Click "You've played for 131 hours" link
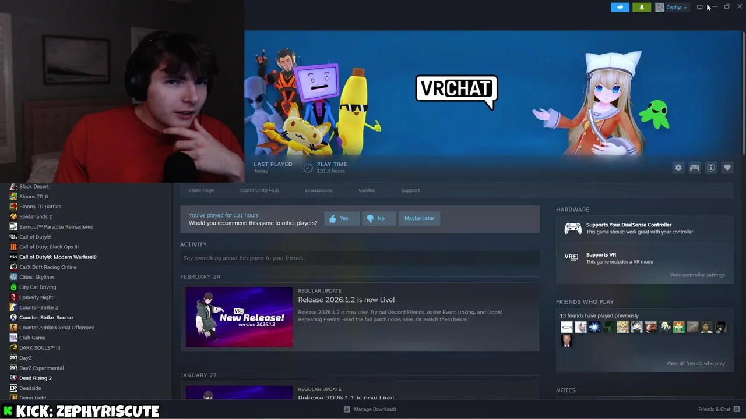This screenshot has height=419, width=746. (223, 215)
